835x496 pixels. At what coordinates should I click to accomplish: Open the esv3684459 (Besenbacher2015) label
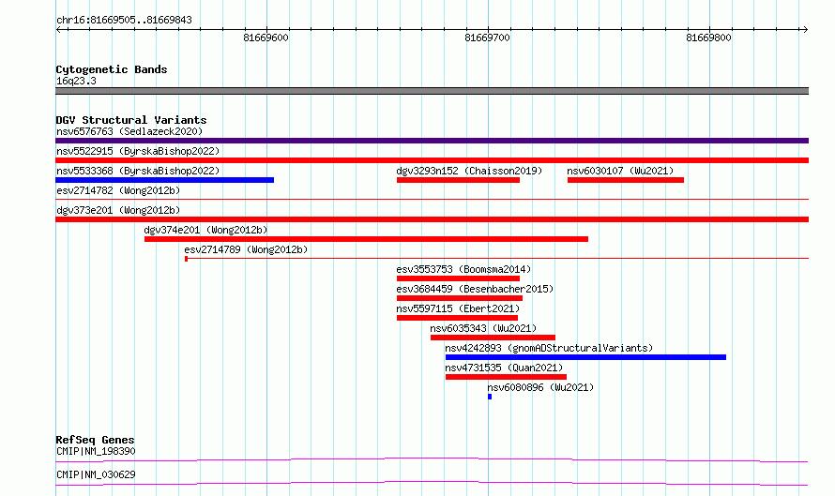(x=475, y=289)
